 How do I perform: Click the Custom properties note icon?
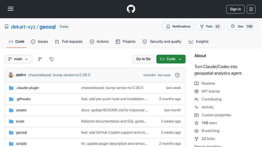pos(196,115)
